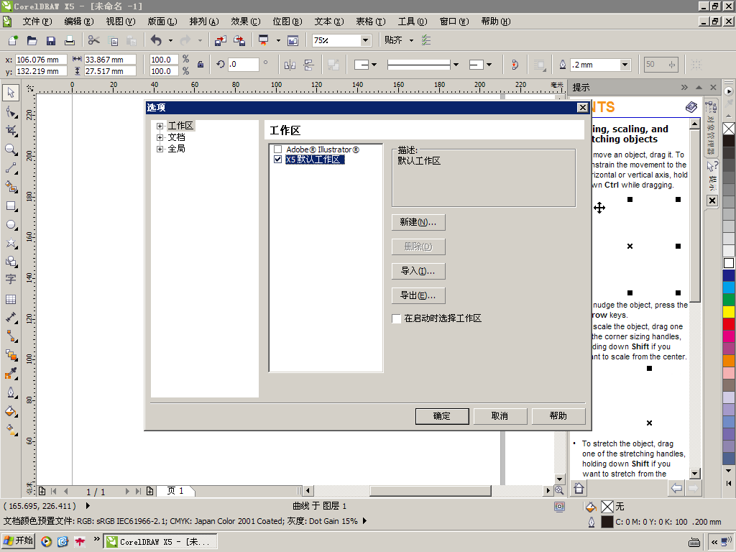This screenshot has height=552, width=736.
Task: Click the Windows 开始 start button
Action: coord(18,540)
